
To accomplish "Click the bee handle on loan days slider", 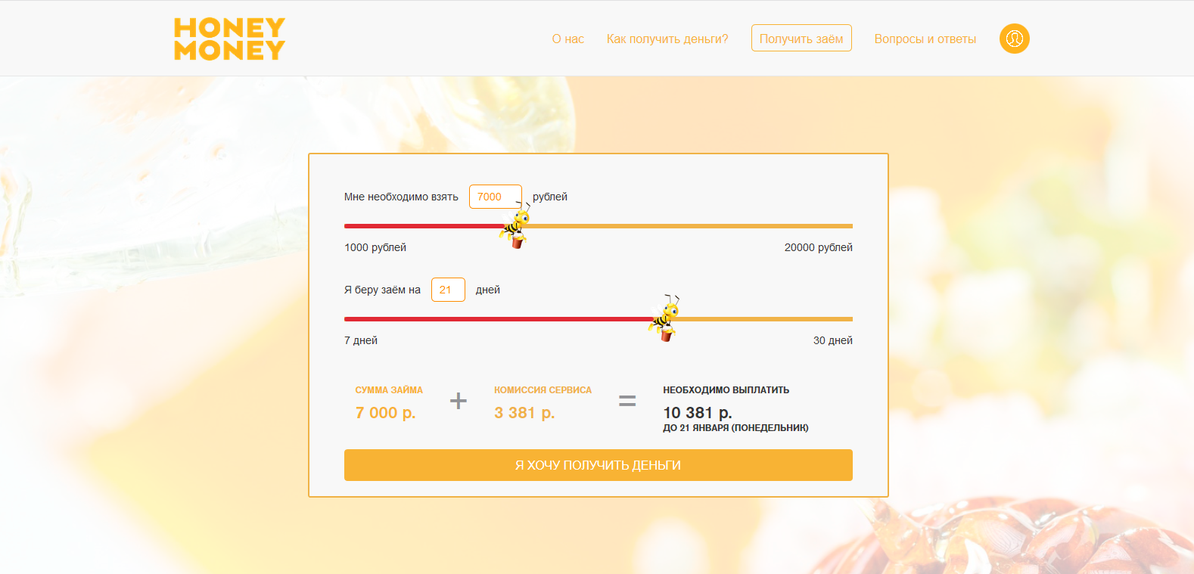I will click(664, 319).
